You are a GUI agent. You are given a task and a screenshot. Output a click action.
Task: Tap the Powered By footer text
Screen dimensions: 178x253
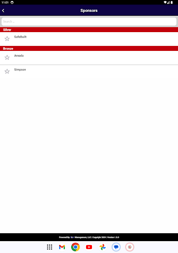pyautogui.click(x=89, y=237)
